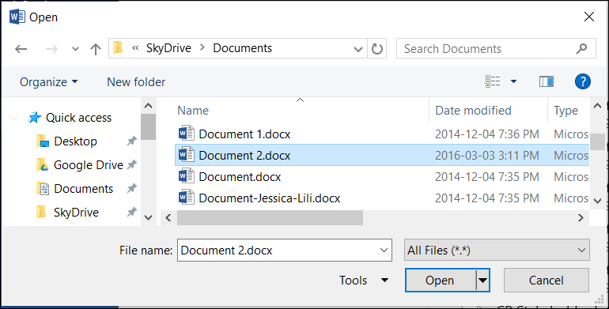Image resolution: width=609 pixels, height=309 pixels.
Task: Toggle the preview pane
Action: click(x=547, y=81)
